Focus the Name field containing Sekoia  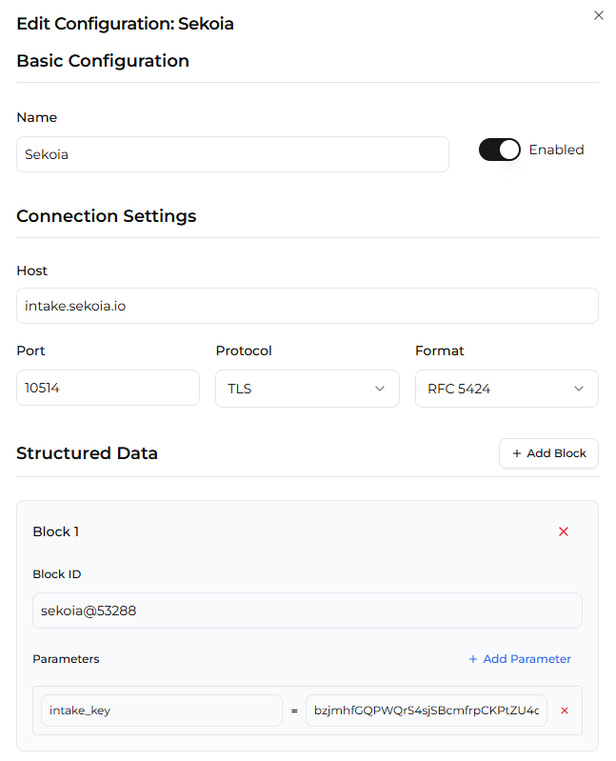click(232, 154)
